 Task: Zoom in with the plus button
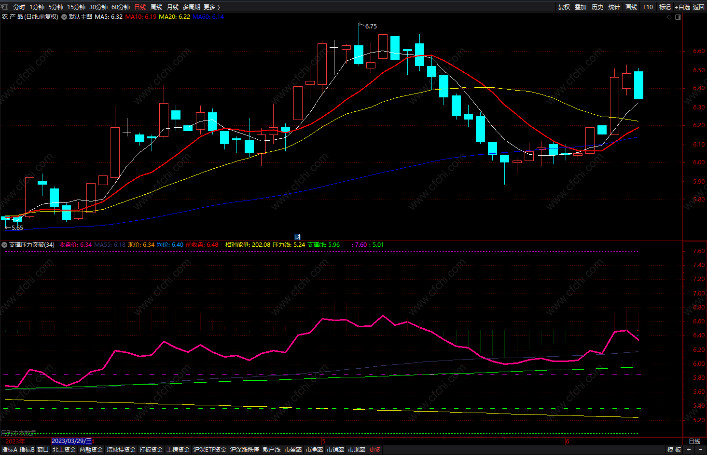689,450
